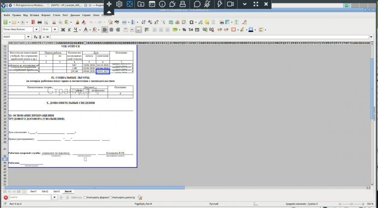
Task: Insert a comment using yellow note icon
Action: coord(207,22)
